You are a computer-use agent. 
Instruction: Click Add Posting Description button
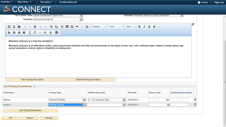(32, 80)
